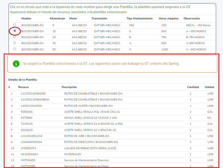Click 'A-900 HORAS' observation cell
The height and width of the screenshot is (168, 223).
195,43
